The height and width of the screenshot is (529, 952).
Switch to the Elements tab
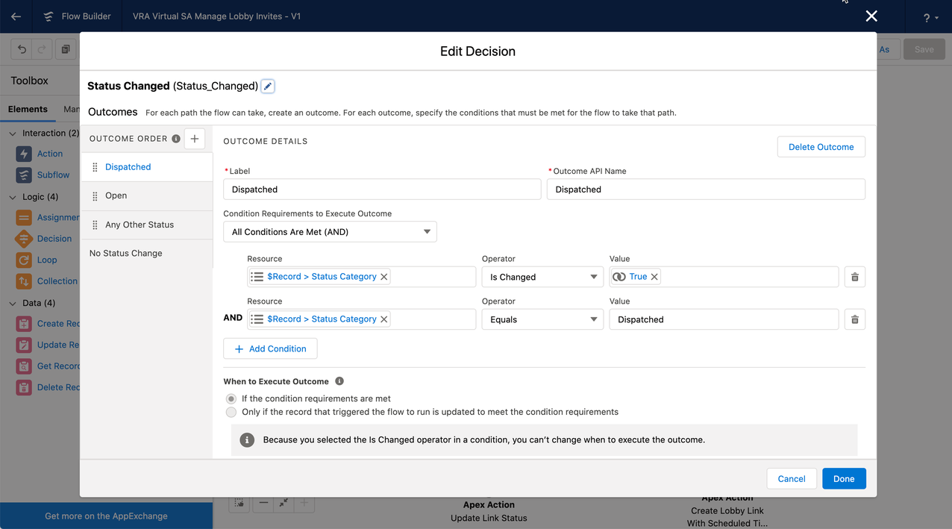(x=28, y=109)
